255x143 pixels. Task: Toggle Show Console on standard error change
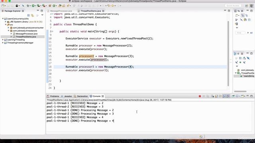pos(228,96)
